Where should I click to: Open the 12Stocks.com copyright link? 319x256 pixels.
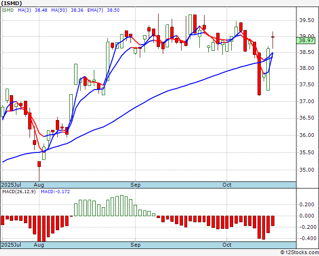click(x=300, y=253)
